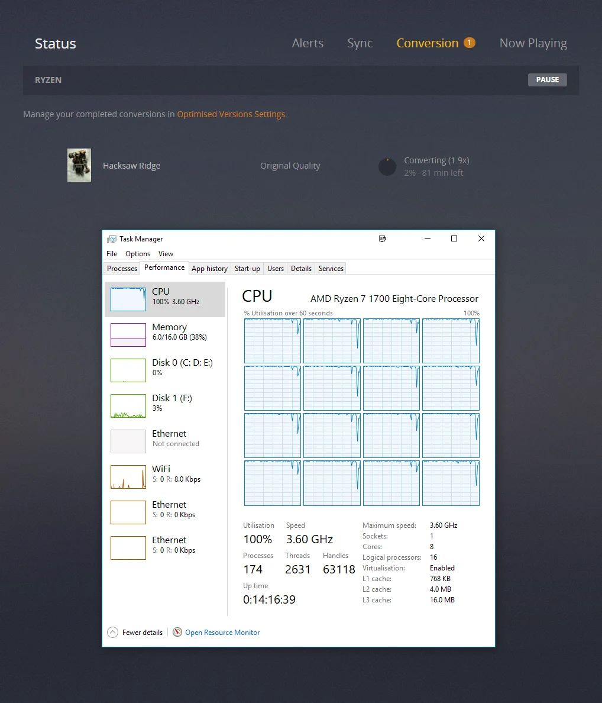Click the Original Quality label
Viewport: 602px width, 703px height.
pyautogui.click(x=290, y=166)
